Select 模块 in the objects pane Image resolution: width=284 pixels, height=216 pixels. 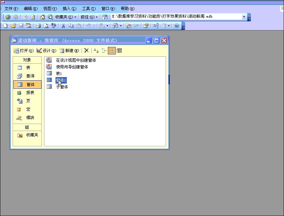[27, 118]
